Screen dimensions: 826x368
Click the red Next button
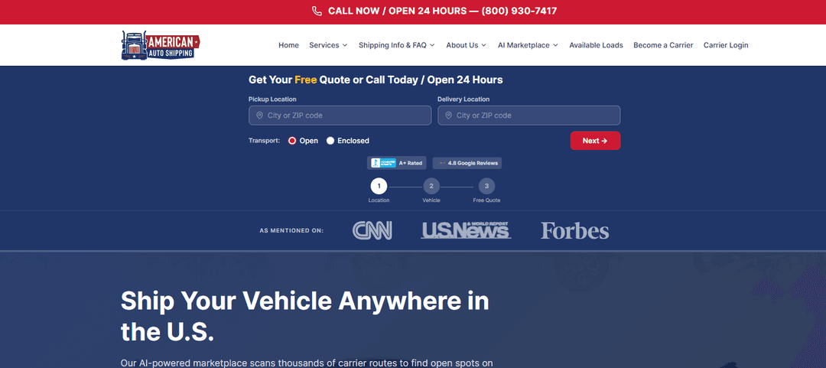point(595,141)
